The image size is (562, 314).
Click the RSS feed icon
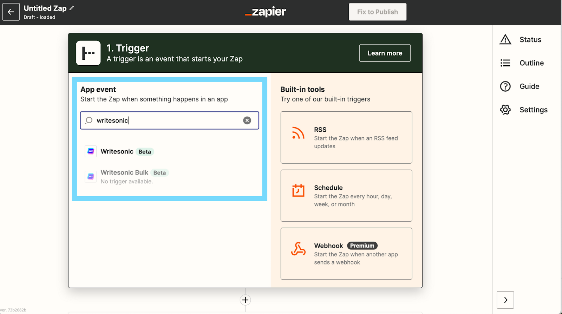[298, 133]
